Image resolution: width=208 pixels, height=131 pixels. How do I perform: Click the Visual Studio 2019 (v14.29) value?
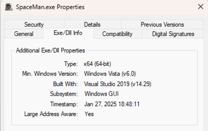pyautogui.click(x=117, y=84)
